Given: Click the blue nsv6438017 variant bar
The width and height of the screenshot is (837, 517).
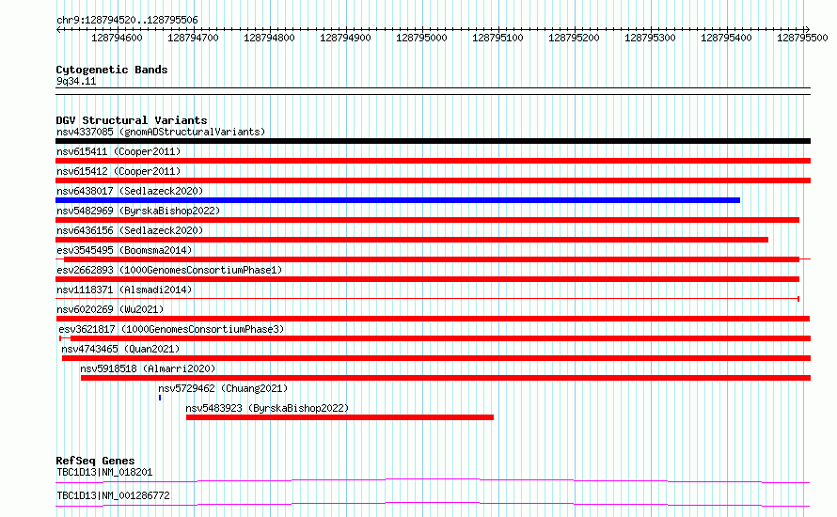Looking at the screenshot, I should (x=398, y=200).
